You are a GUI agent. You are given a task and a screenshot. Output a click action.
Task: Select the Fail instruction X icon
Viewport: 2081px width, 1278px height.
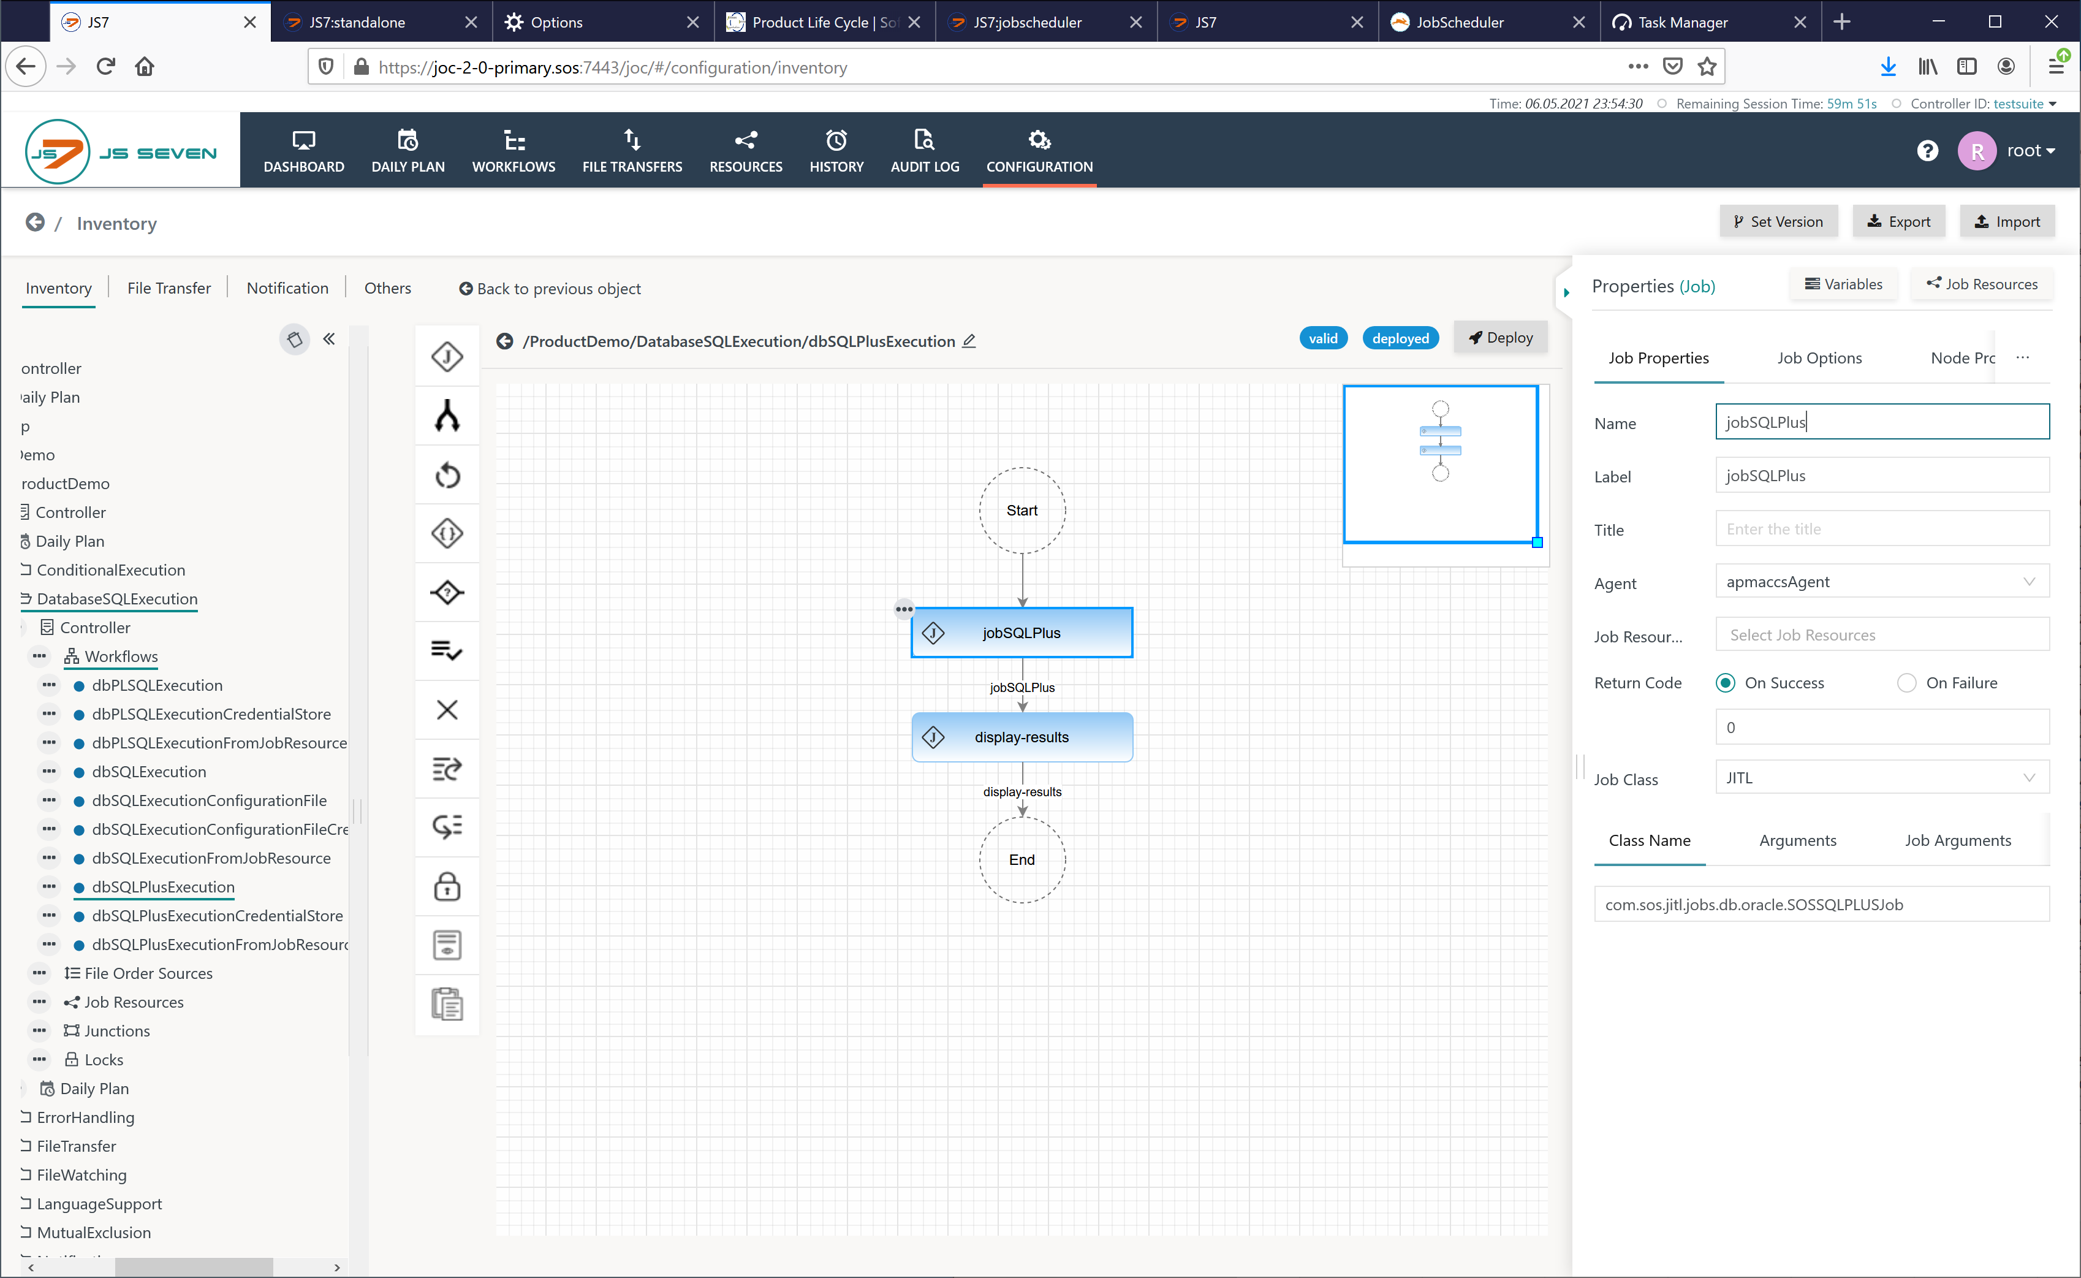[447, 709]
